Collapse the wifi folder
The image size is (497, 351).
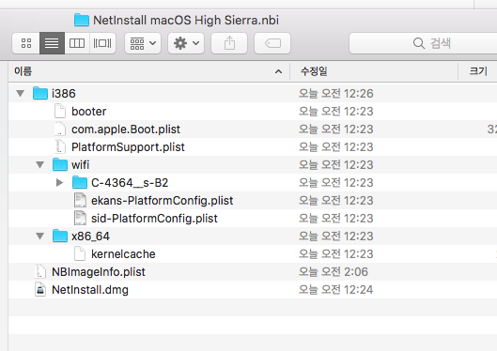click(x=40, y=165)
